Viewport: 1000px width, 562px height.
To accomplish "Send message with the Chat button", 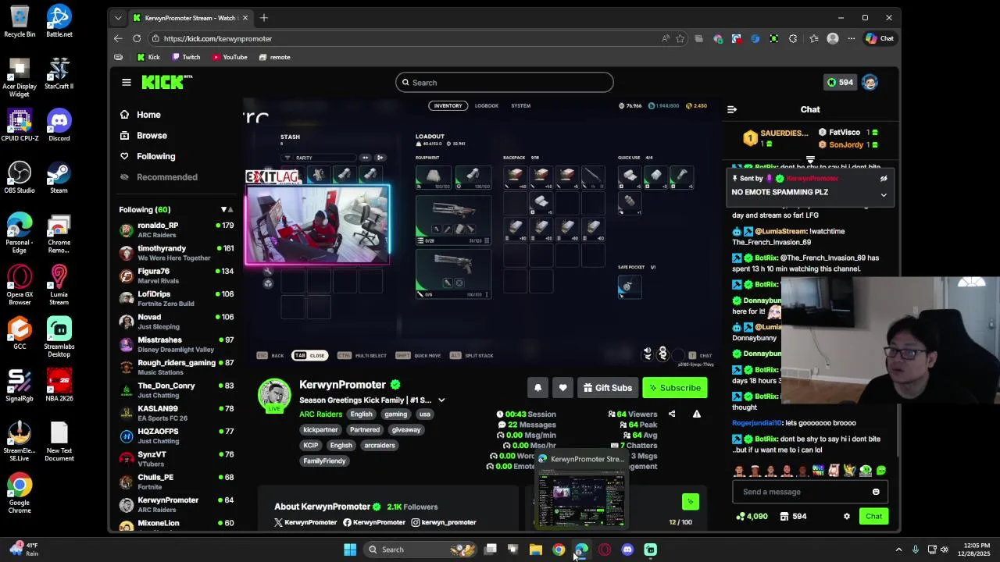I will pyautogui.click(x=873, y=516).
